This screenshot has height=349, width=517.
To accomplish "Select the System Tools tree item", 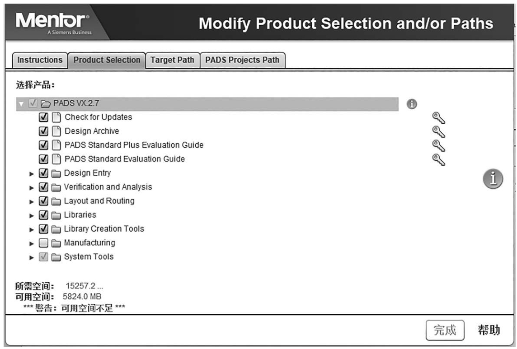I will point(89,257).
